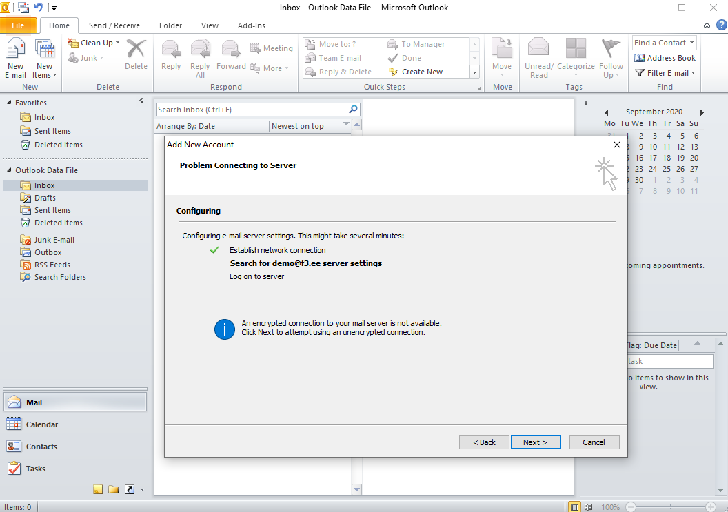Click the Back button in dialog

484,442
